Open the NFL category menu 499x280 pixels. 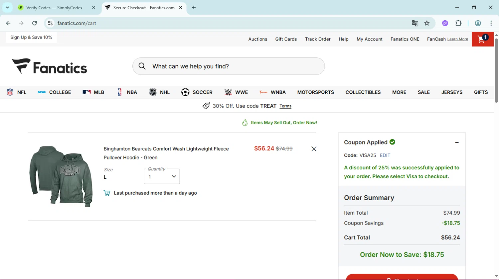pyautogui.click(x=17, y=92)
